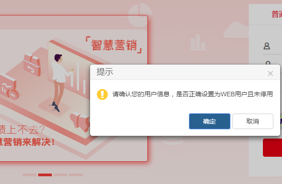282x184 pixels.
Task: Switch to the 普通 login tab
Action: (x=277, y=15)
